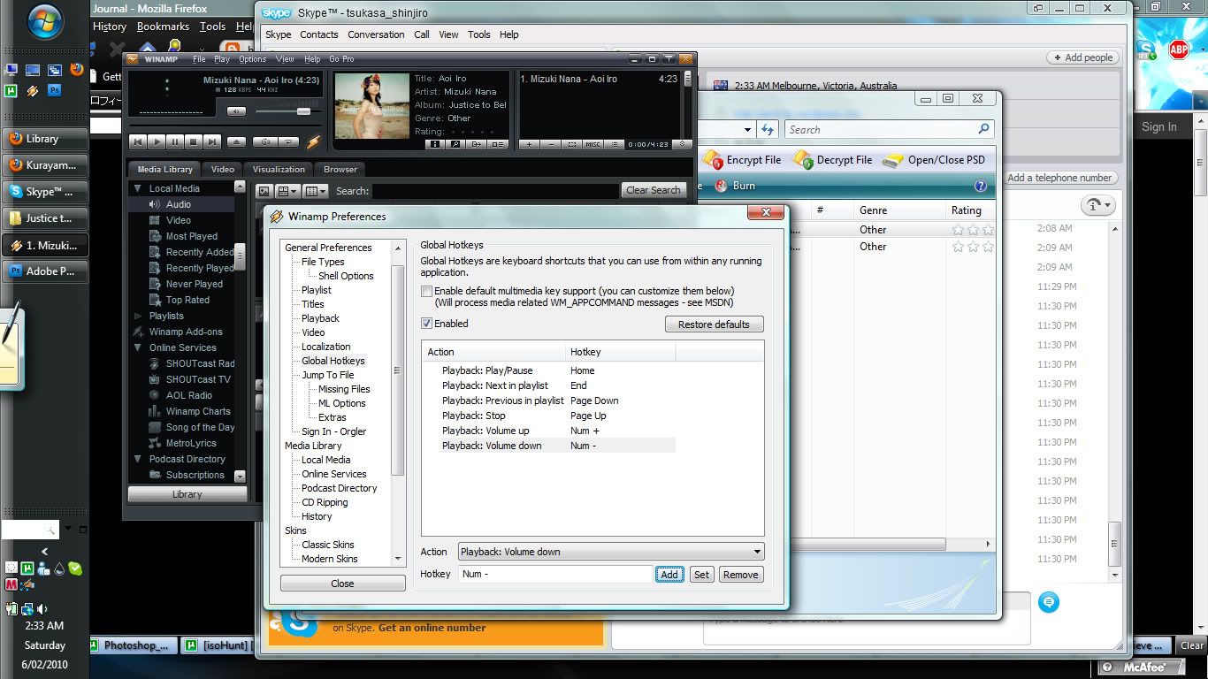1208x679 pixels.
Task: Open the Go Pro menu in Winamp
Action: point(341,59)
